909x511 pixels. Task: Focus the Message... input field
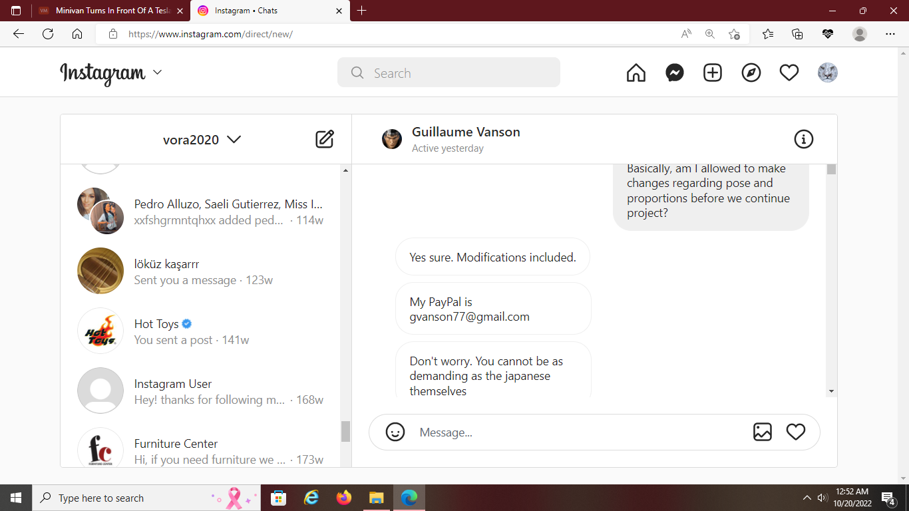[x=579, y=432]
